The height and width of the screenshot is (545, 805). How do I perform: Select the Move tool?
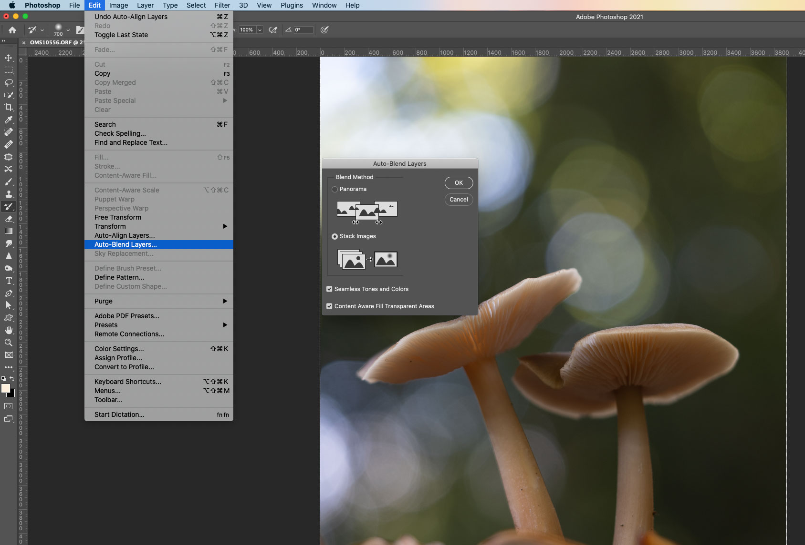click(x=9, y=58)
